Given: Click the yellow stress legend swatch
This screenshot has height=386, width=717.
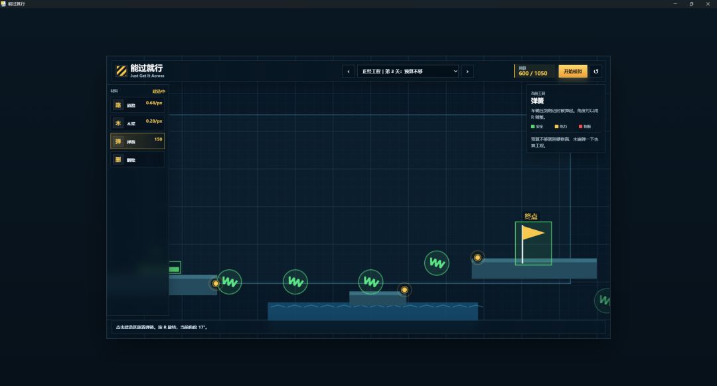Looking at the screenshot, I should 556,127.
